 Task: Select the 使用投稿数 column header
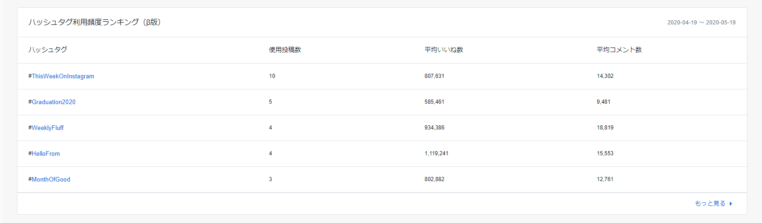(285, 49)
